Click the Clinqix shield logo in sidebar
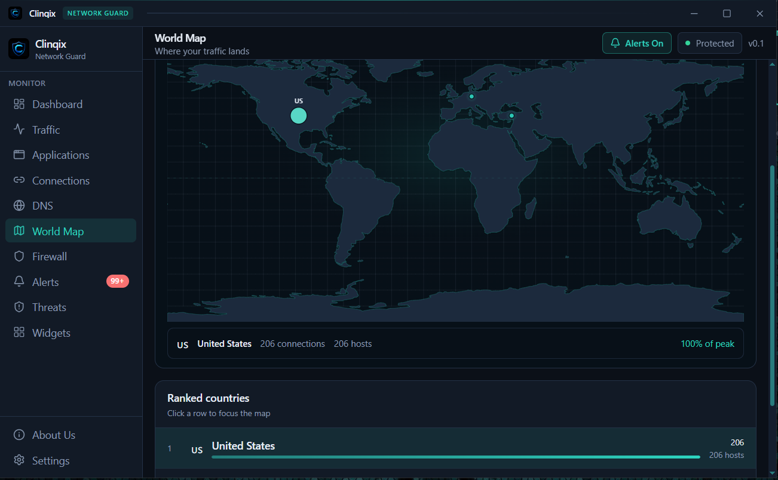Viewport: 778px width, 480px height. 19,49
